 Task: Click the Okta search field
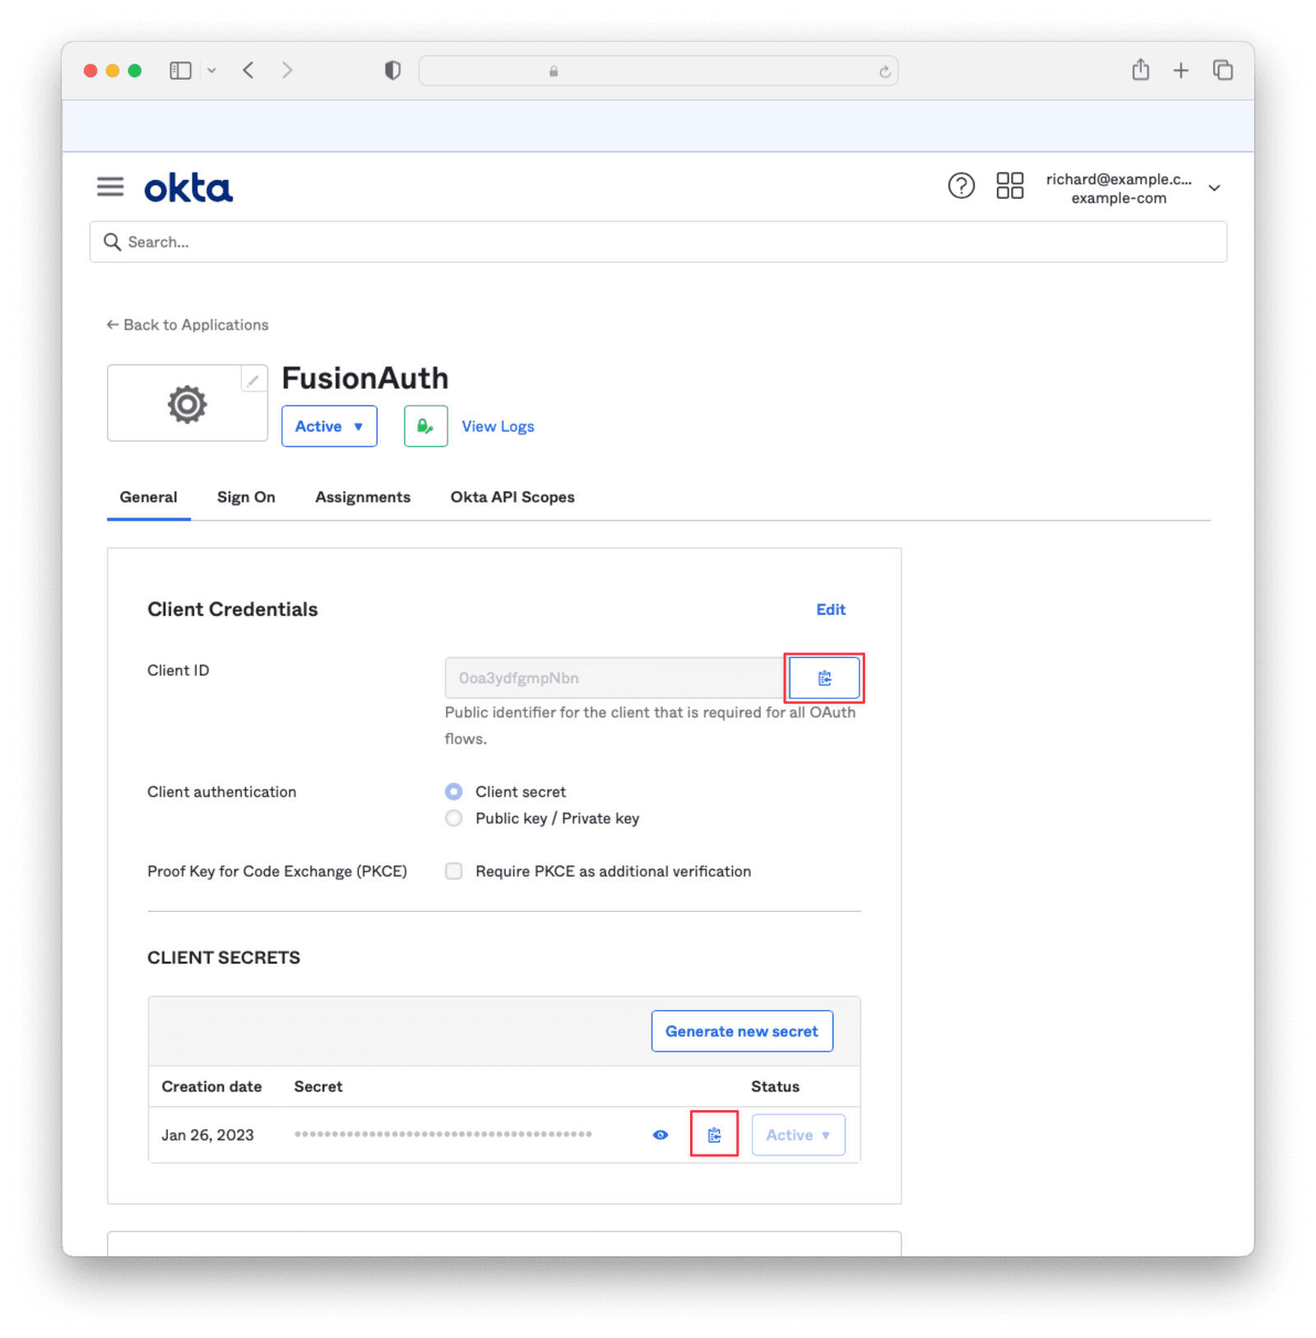pyautogui.click(x=658, y=242)
